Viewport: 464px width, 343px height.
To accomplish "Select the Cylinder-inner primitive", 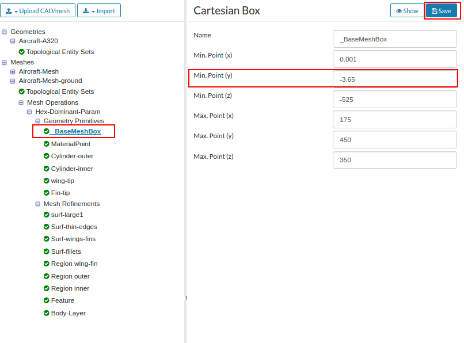I will click(x=72, y=169).
